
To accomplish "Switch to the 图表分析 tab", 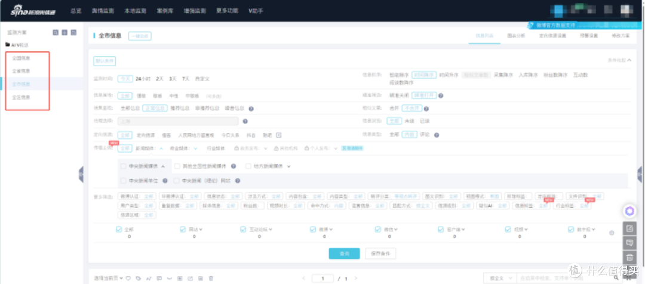I will click(x=516, y=36).
